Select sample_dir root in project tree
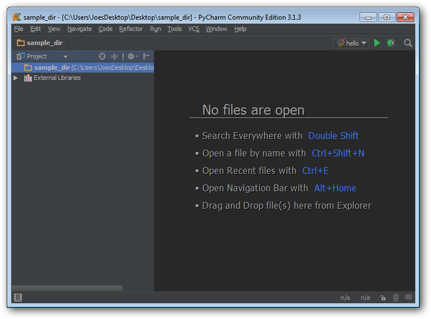 pos(83,68)
